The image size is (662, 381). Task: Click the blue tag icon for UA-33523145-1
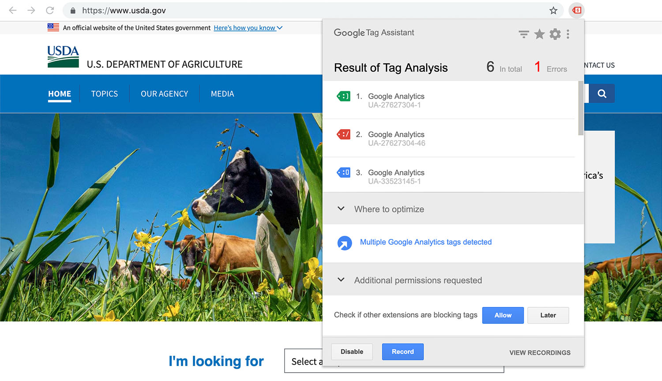click(343, 172)
